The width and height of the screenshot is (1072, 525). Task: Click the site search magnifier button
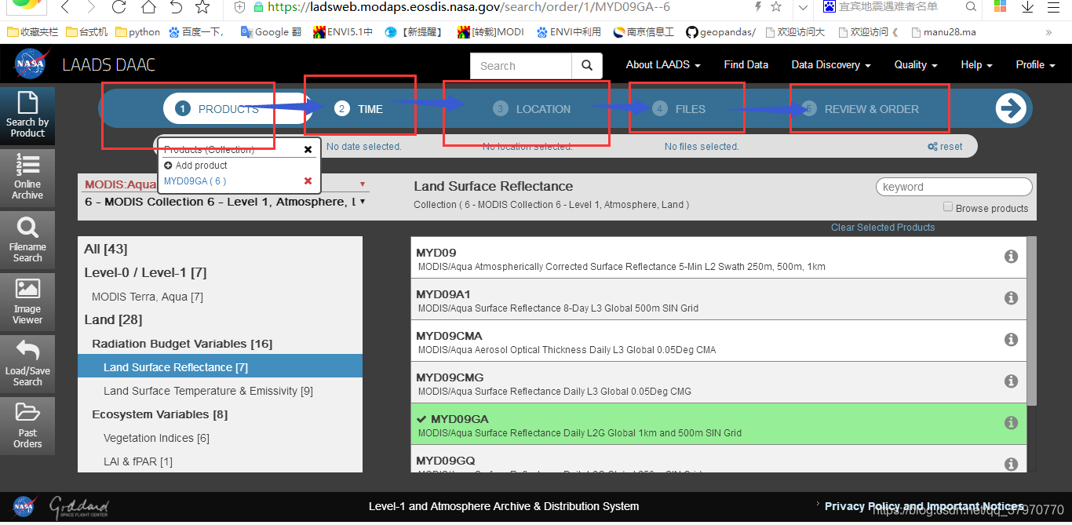click(587, 66)
